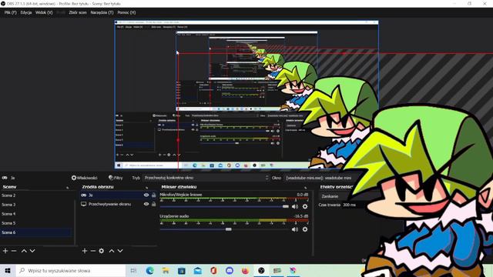Move the selected source down
This screenshot has height=277, width=493.
120,251
